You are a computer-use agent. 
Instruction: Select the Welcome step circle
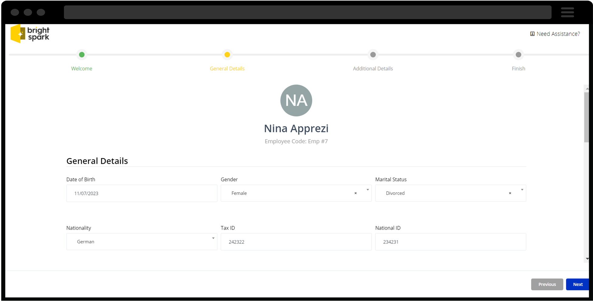pyautogui.click(x=82, y=55)
